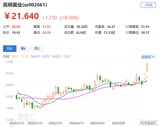The height and width of the screenshot is (127, 160).
Task: Click the current price ¥21.640
Action: tap(22, 16)
